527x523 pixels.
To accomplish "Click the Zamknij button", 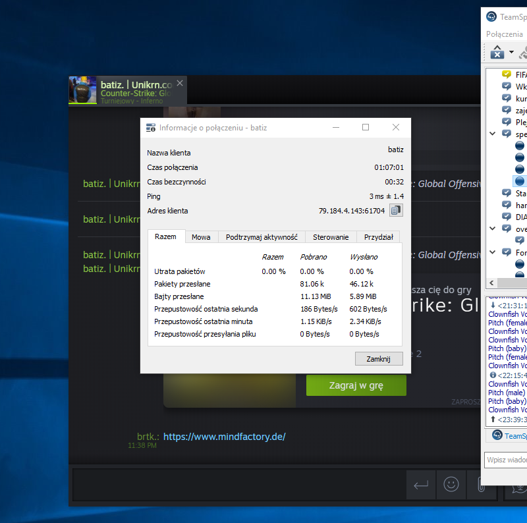I will point(379,359).
